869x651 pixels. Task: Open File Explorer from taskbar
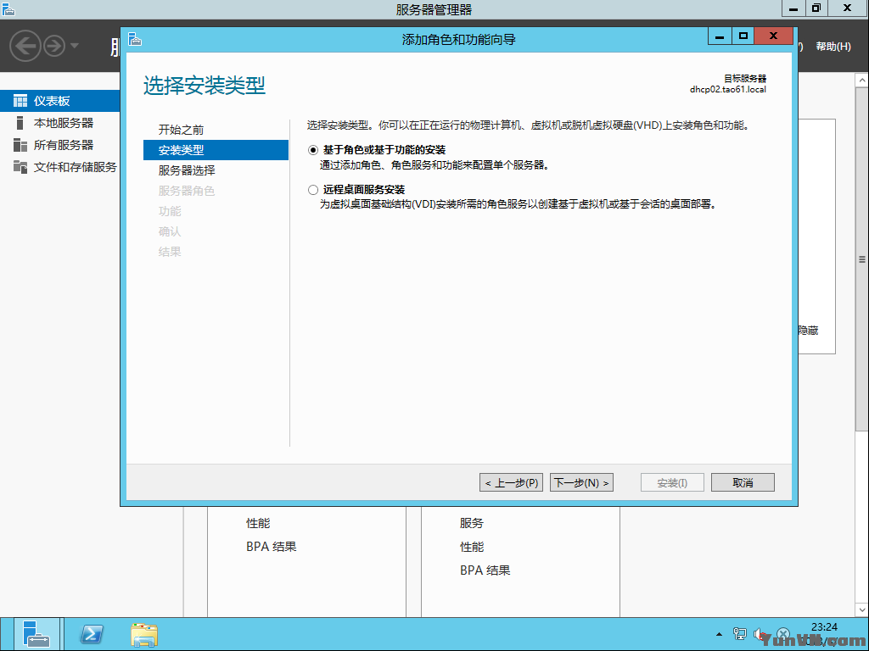144,634
